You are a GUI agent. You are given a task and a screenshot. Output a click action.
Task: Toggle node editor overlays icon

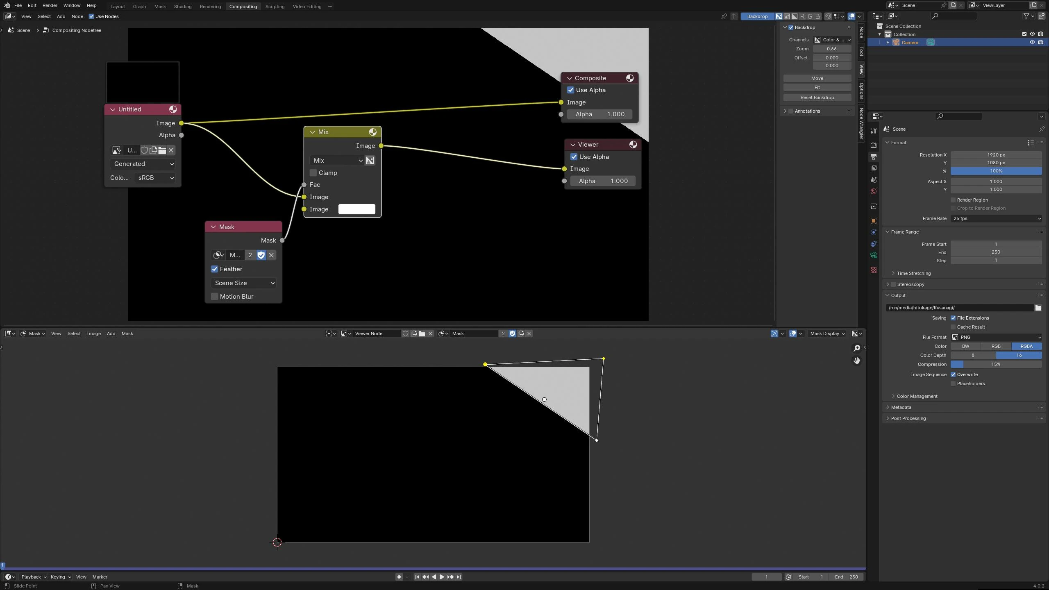point(851,16)
